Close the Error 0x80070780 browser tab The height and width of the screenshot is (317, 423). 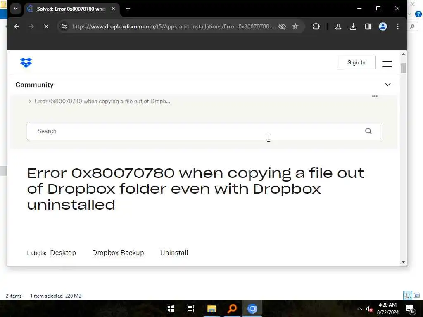tap(113, 9)
